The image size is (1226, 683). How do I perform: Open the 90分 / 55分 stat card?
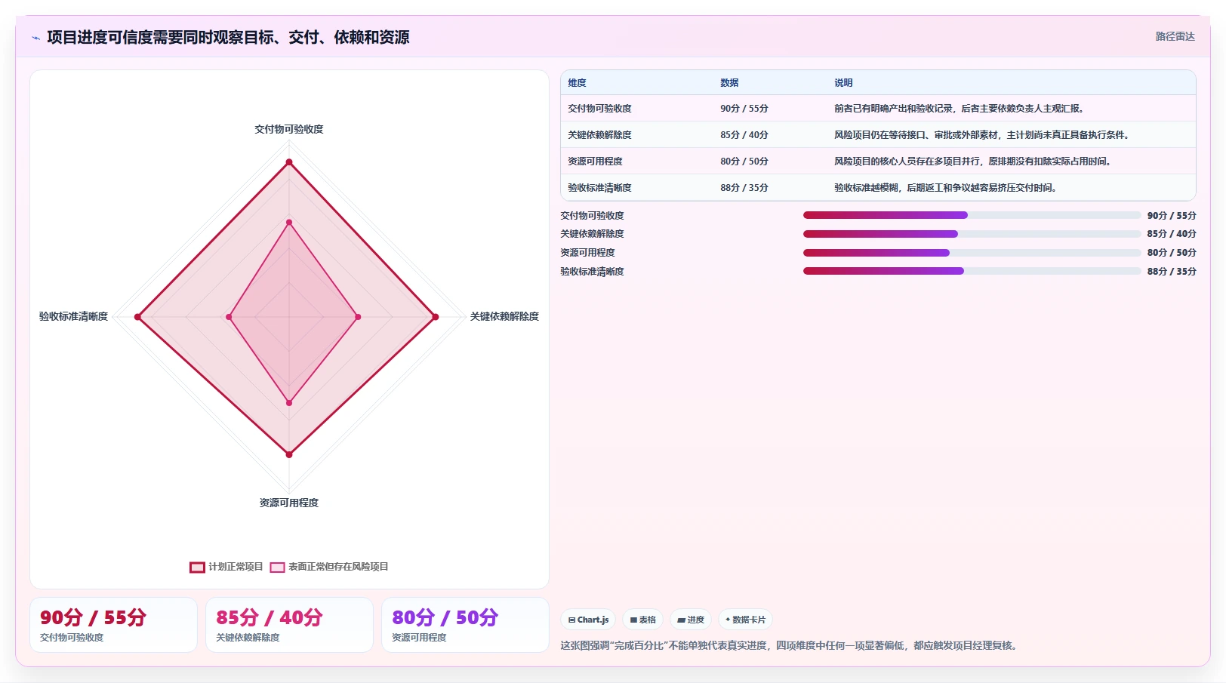(113, 625)
